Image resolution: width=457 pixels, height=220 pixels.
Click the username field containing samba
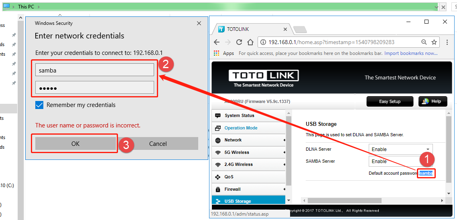tap(94, 70)
